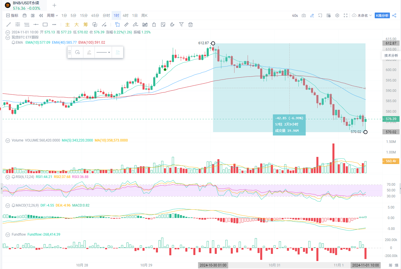Take a chart screenshot with camera icon
Screen dimensions: 401x269
pos(304,15)
